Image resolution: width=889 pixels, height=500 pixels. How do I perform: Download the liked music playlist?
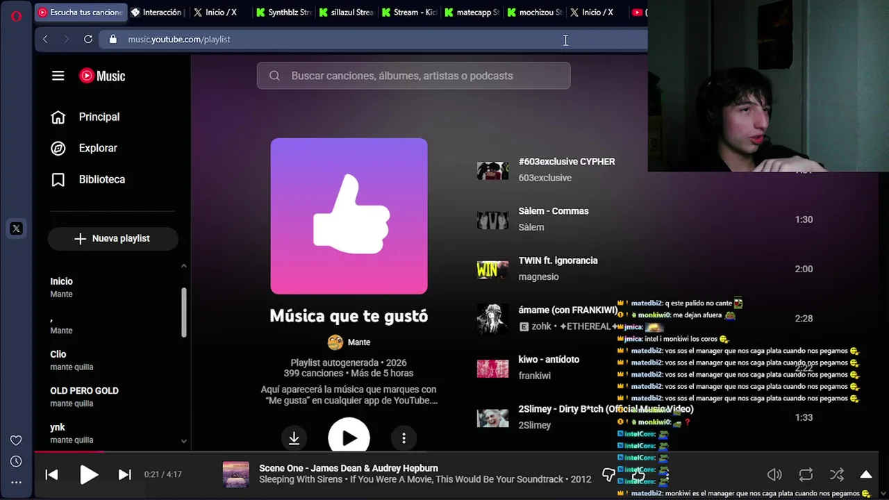294,437
